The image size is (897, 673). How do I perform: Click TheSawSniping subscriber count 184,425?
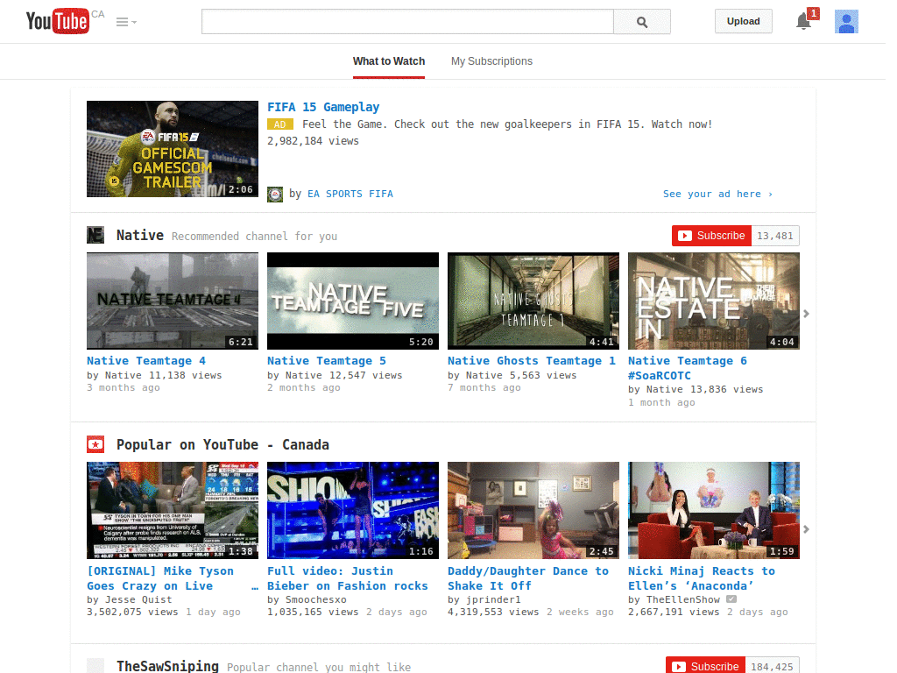[772, 666]
